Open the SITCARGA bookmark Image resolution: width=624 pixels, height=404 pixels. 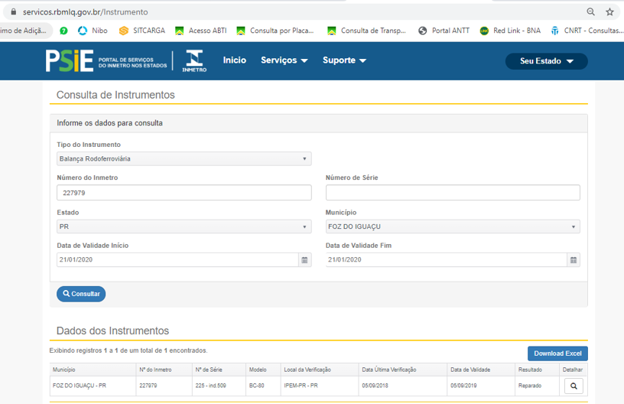tap(142, 31)
